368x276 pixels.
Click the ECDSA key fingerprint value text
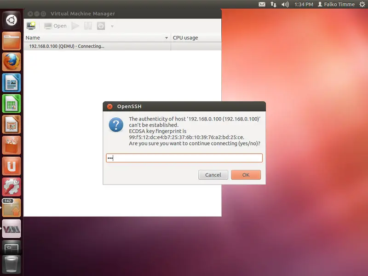(x=187, y=137)
